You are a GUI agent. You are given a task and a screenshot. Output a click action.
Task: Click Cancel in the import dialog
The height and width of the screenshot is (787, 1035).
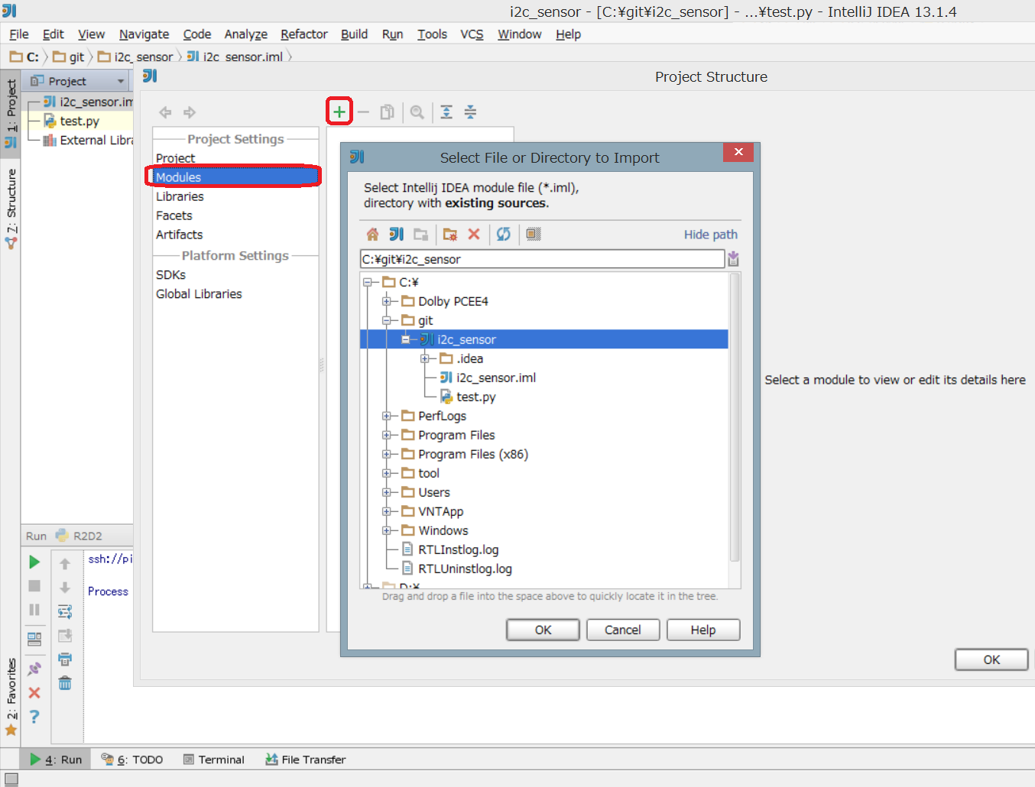click(x=623, y=630)
